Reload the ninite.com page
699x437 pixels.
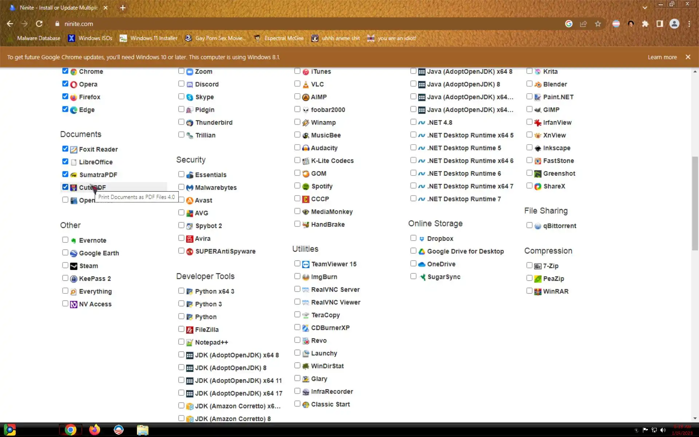tap(39, 24)
